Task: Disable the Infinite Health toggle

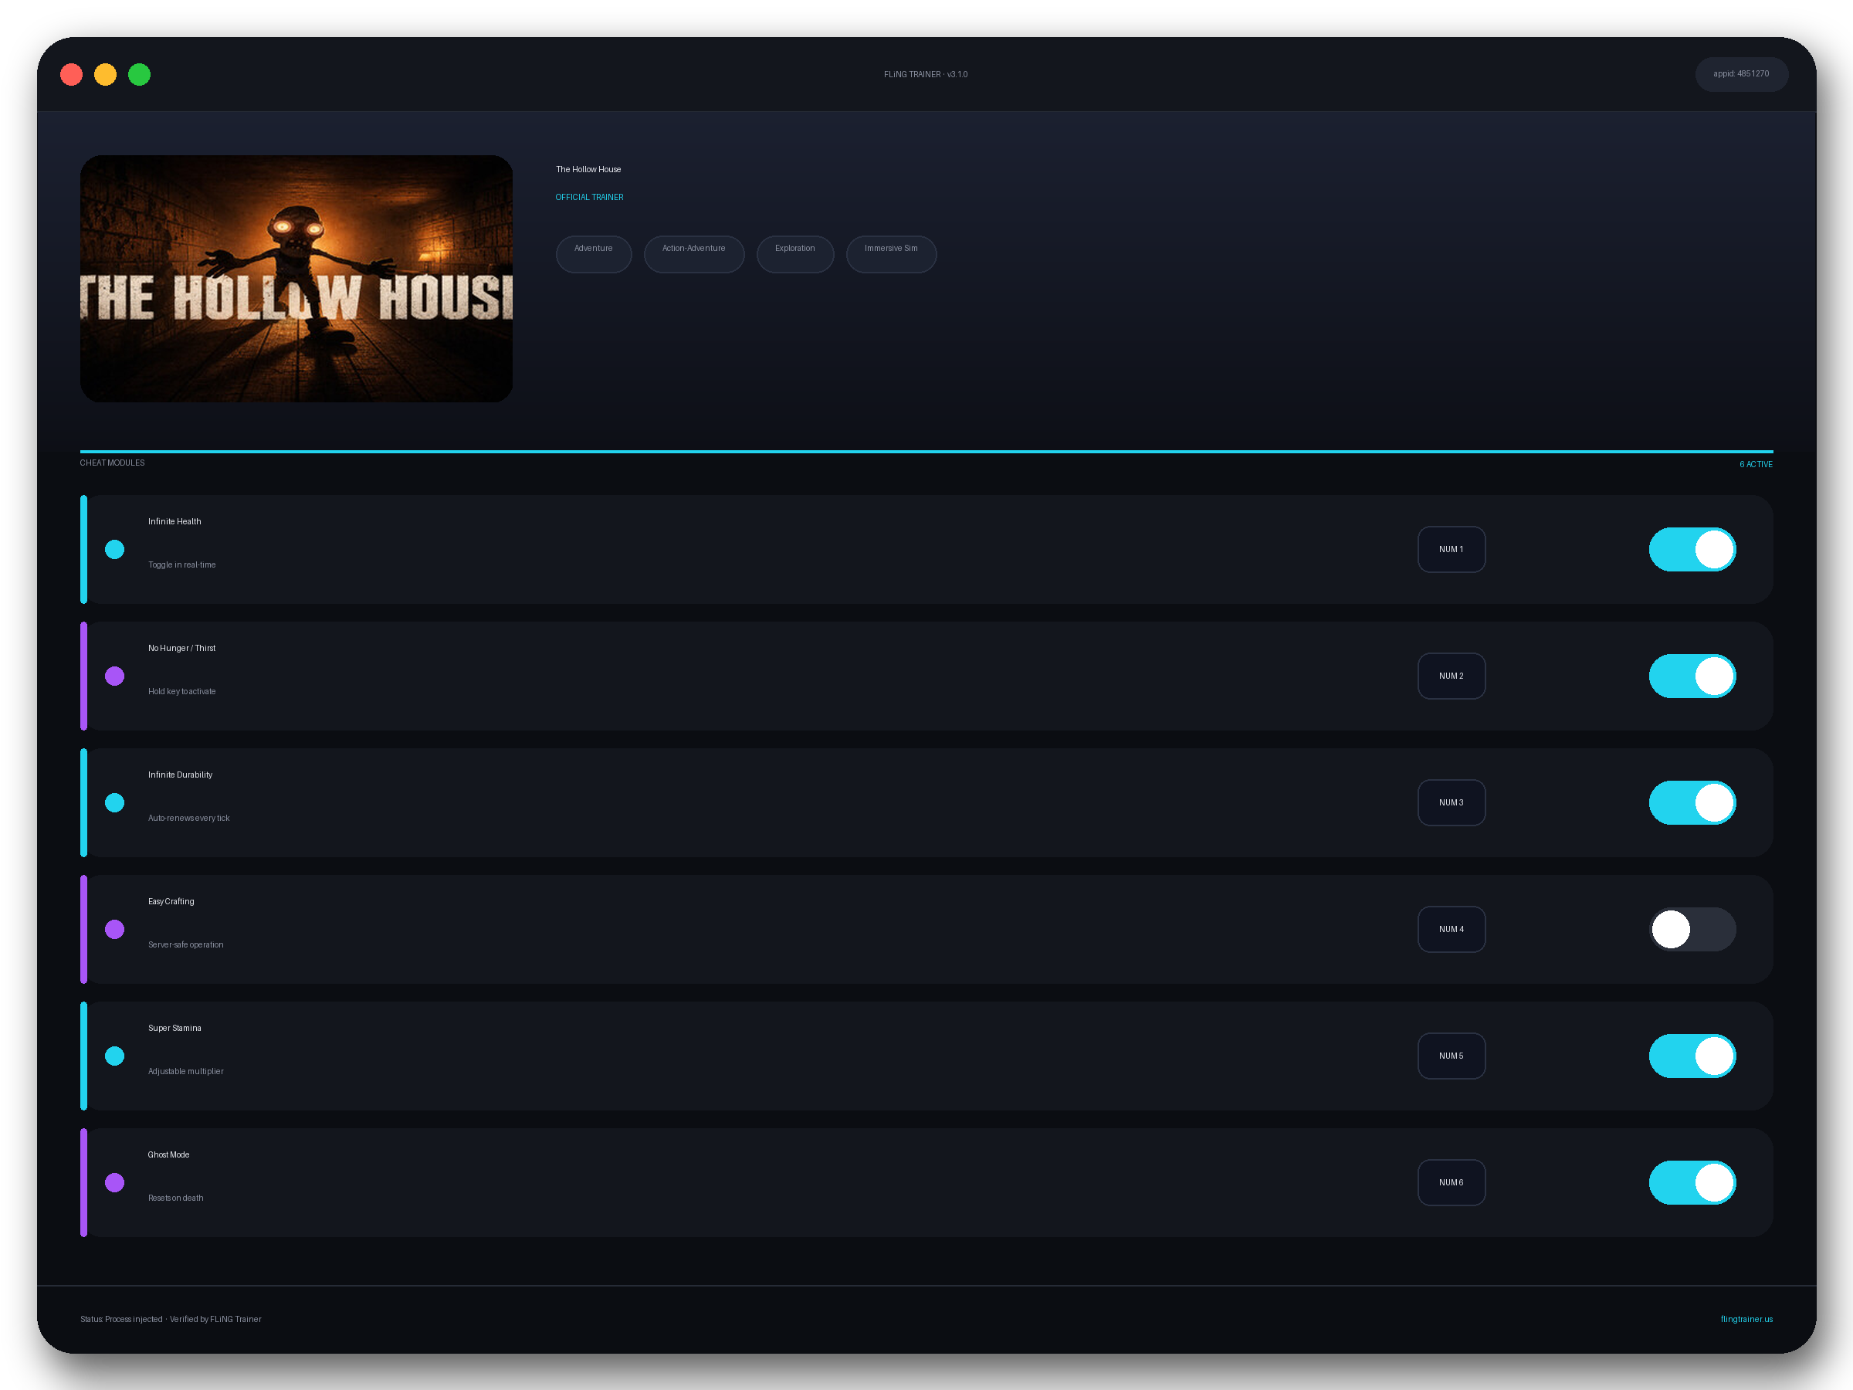Action: coord(1692,550)
